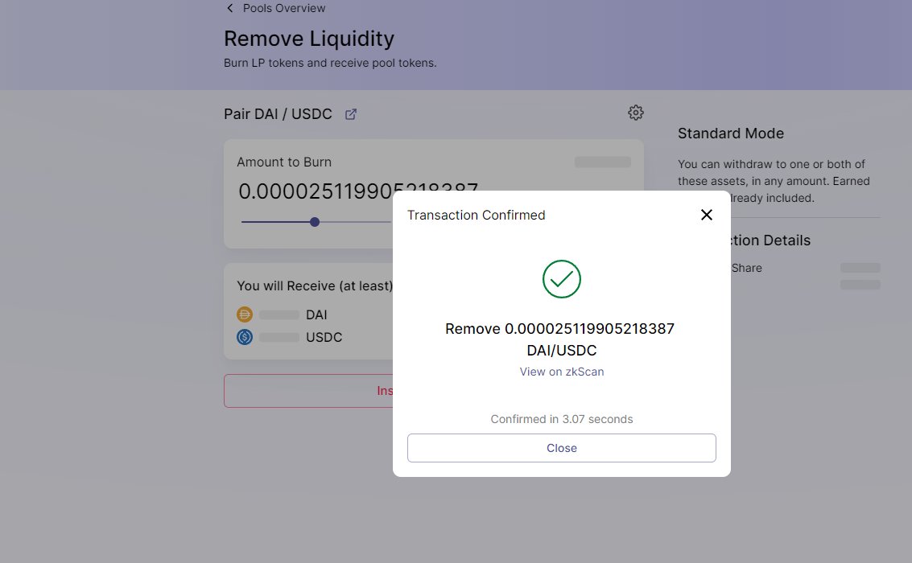Click the You will Receive label

[x=315, y=286]
